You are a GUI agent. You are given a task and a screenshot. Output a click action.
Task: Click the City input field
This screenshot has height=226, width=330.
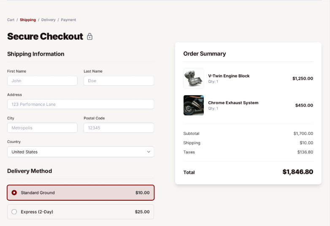[42, 128]
